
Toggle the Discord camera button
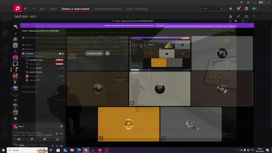click(19, 139)
